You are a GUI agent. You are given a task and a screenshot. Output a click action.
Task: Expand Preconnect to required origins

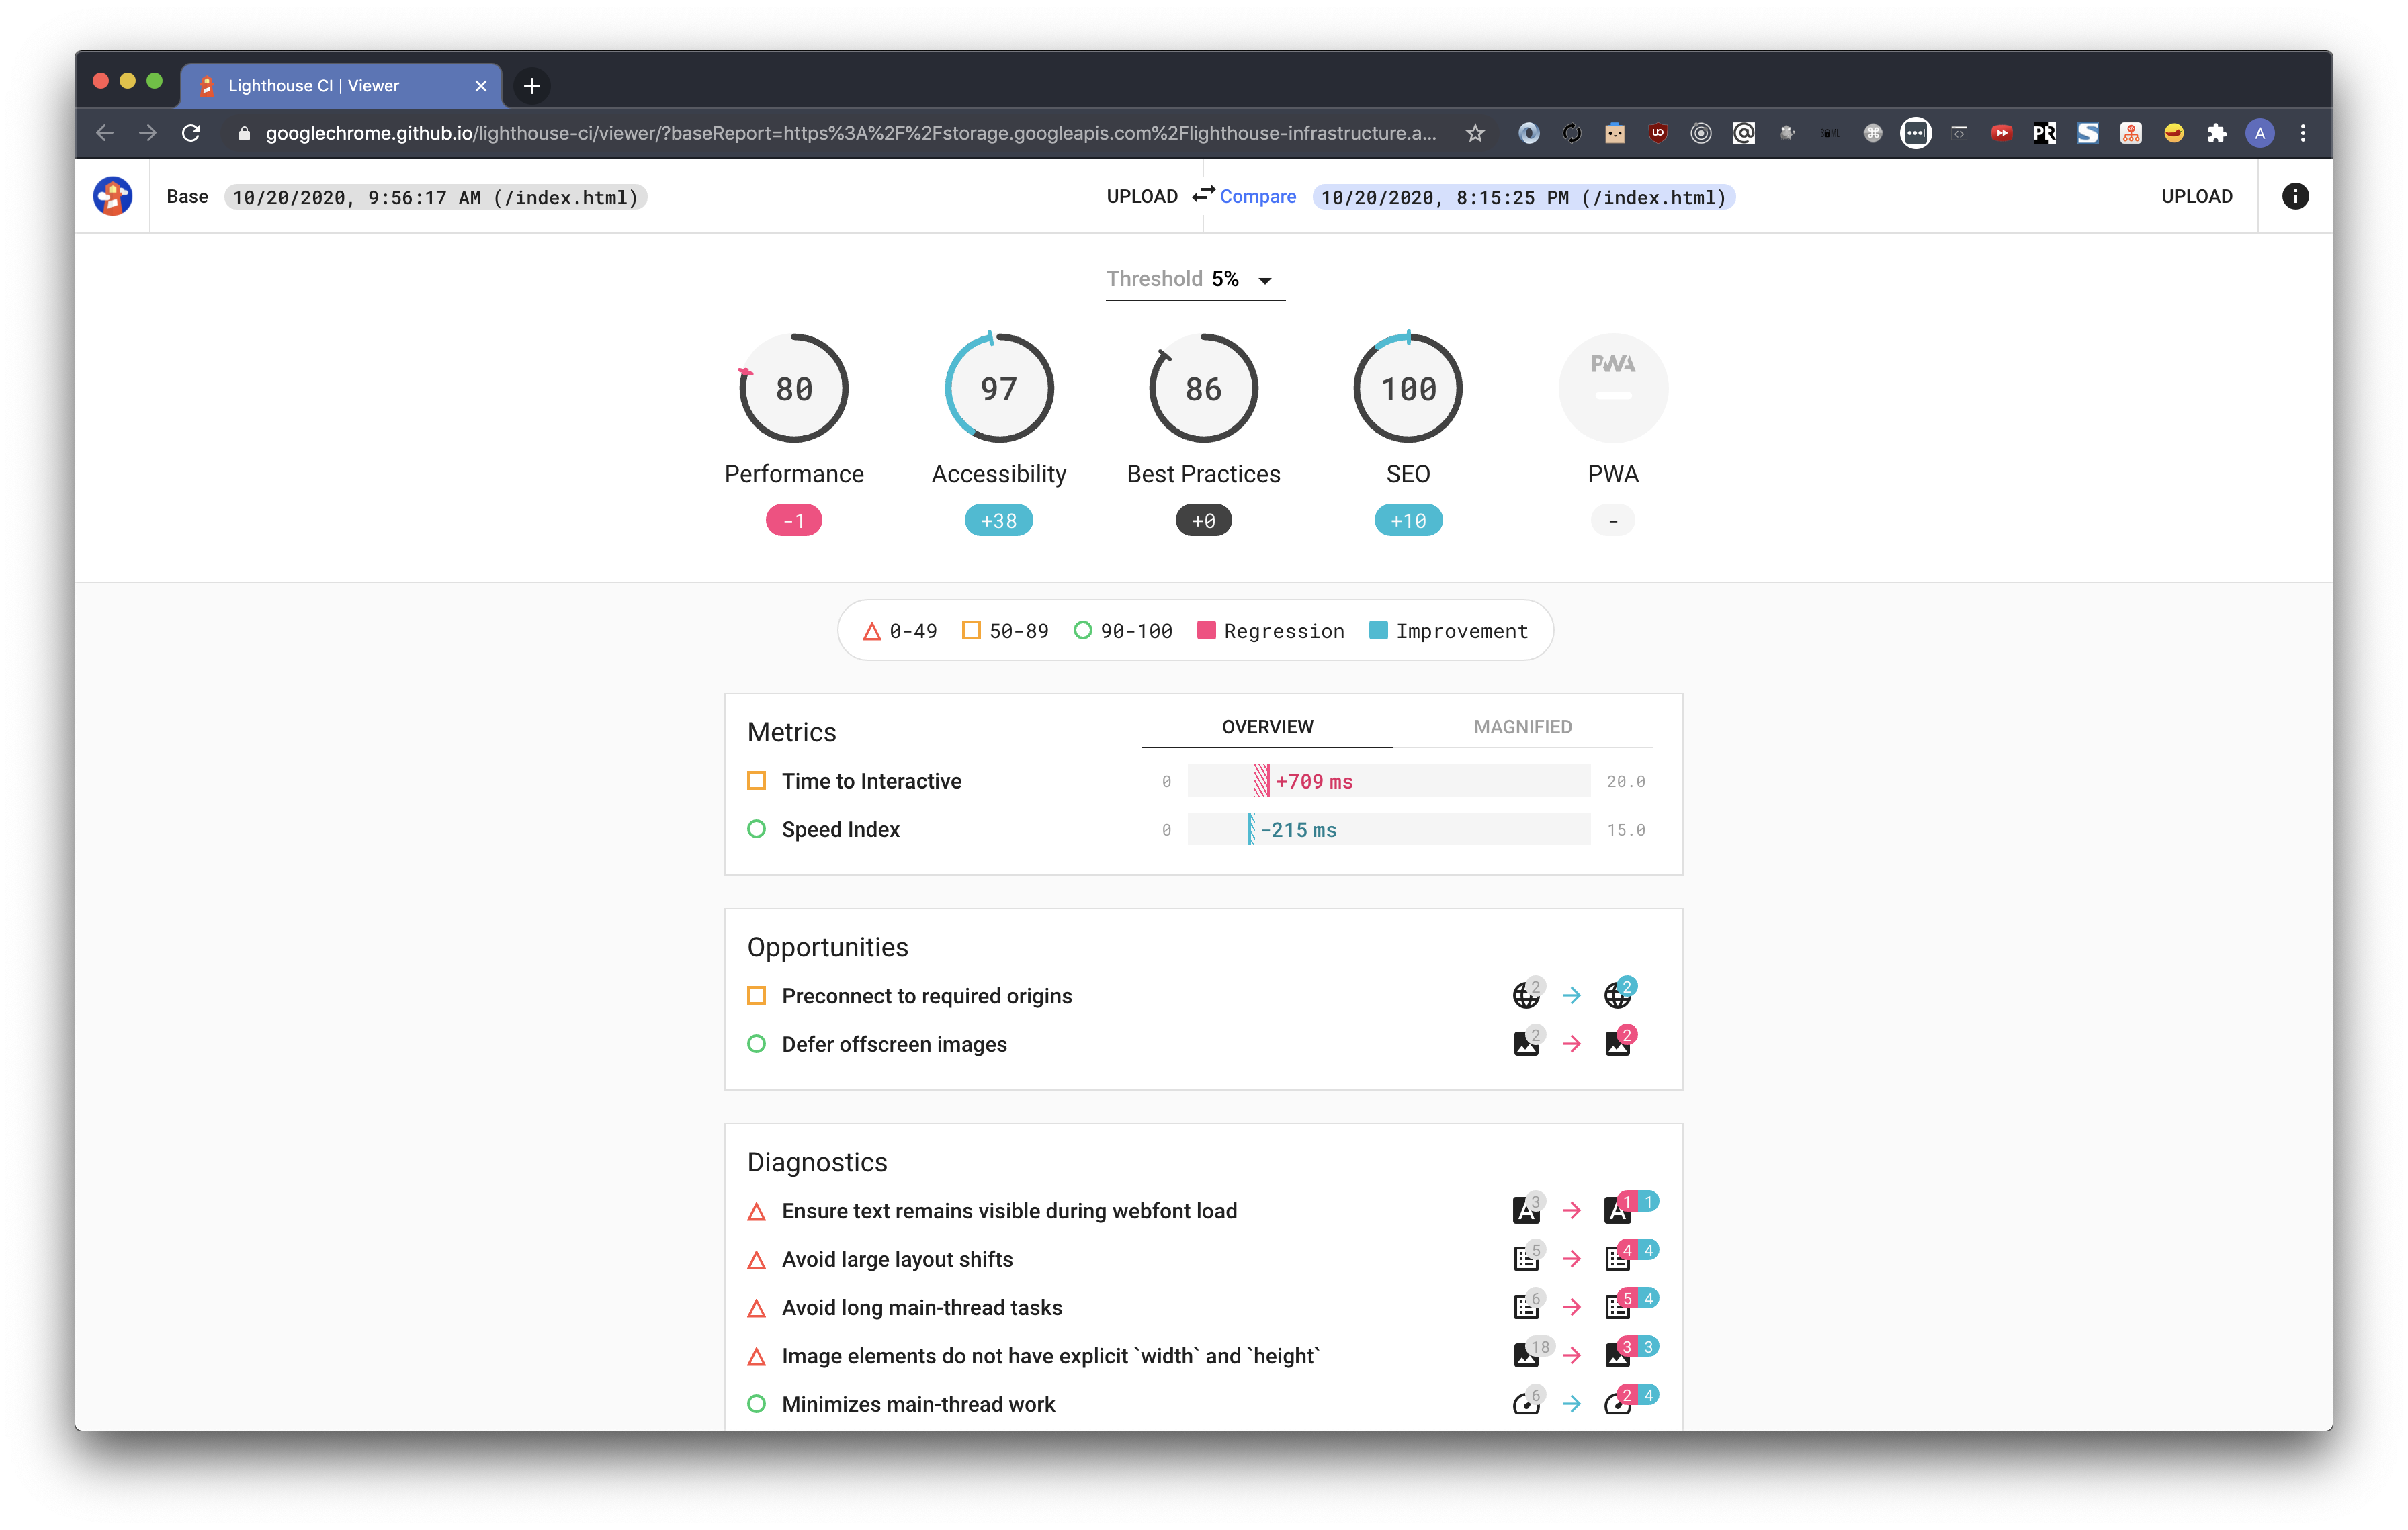click(x=1203, y=995)
